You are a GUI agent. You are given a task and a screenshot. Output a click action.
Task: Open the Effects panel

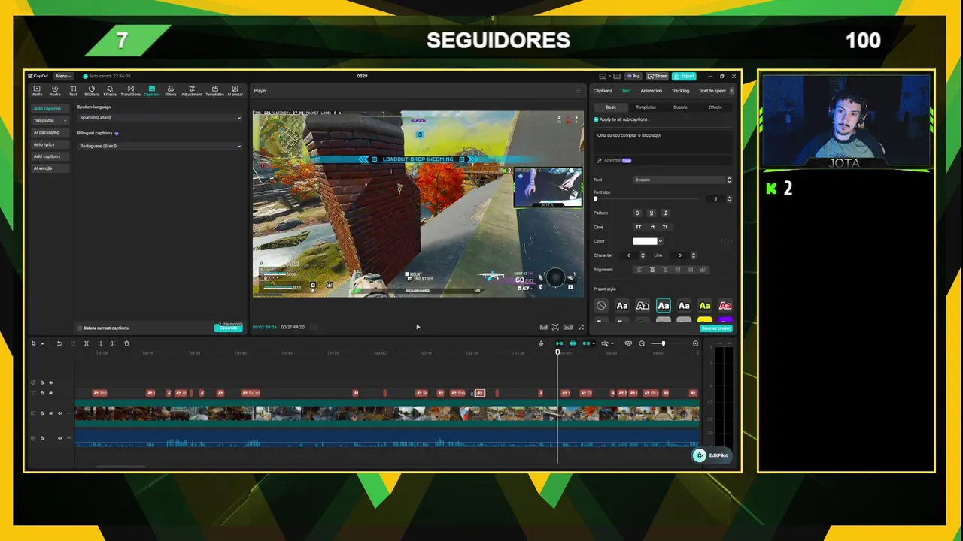pyautogui.click(x=110, y=91)
